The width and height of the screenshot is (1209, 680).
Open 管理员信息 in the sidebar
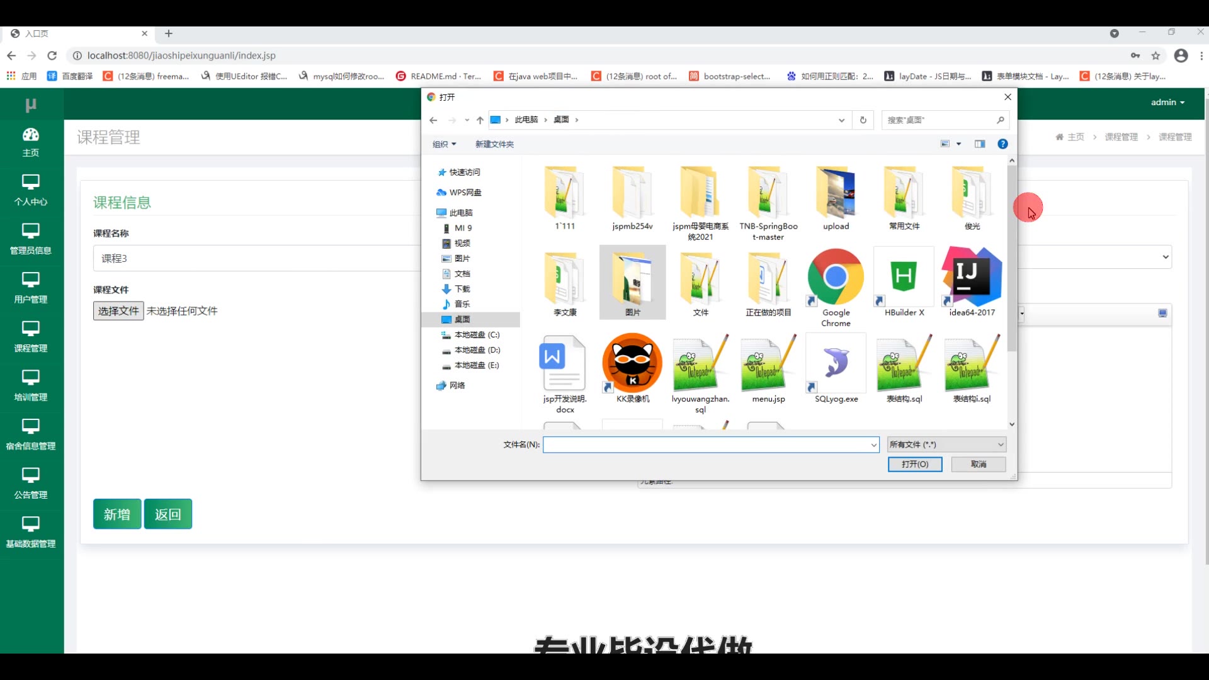point(31,239)
